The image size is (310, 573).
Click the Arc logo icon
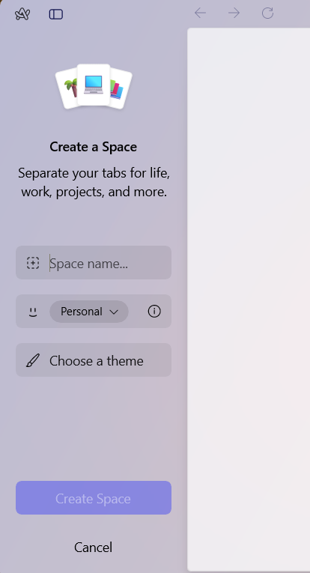tap(22, 14)
